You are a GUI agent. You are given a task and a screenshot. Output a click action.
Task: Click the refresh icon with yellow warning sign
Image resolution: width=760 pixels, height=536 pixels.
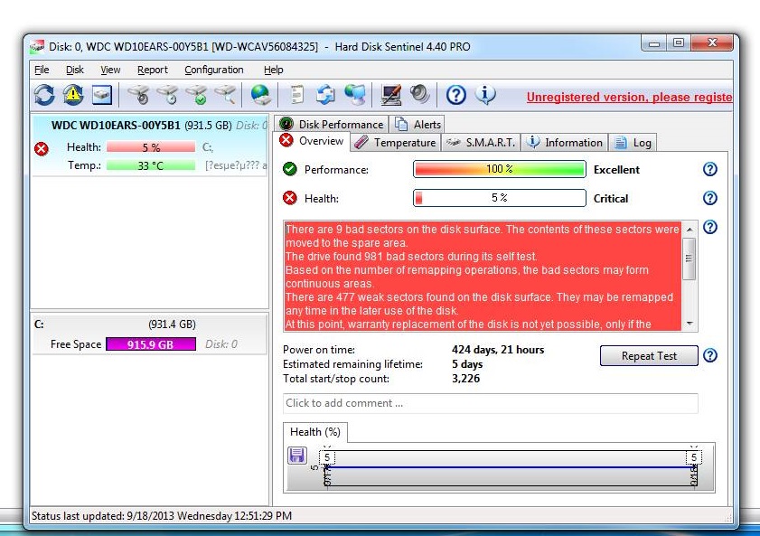tap(73, 95)
